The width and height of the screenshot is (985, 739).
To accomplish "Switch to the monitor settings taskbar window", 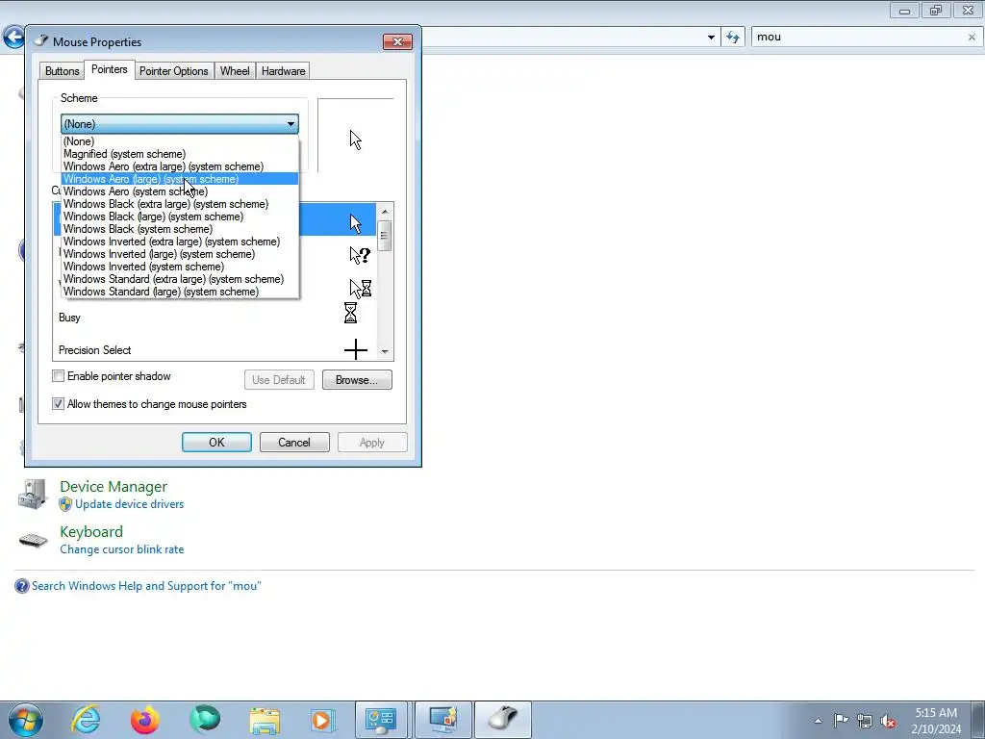I will coord(442,720).
